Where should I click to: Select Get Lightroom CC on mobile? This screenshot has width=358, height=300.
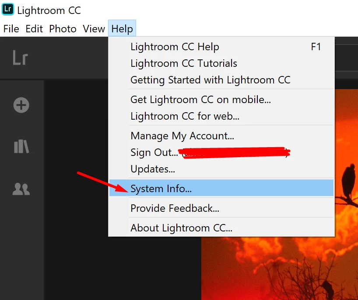click(x=221, y=100)
